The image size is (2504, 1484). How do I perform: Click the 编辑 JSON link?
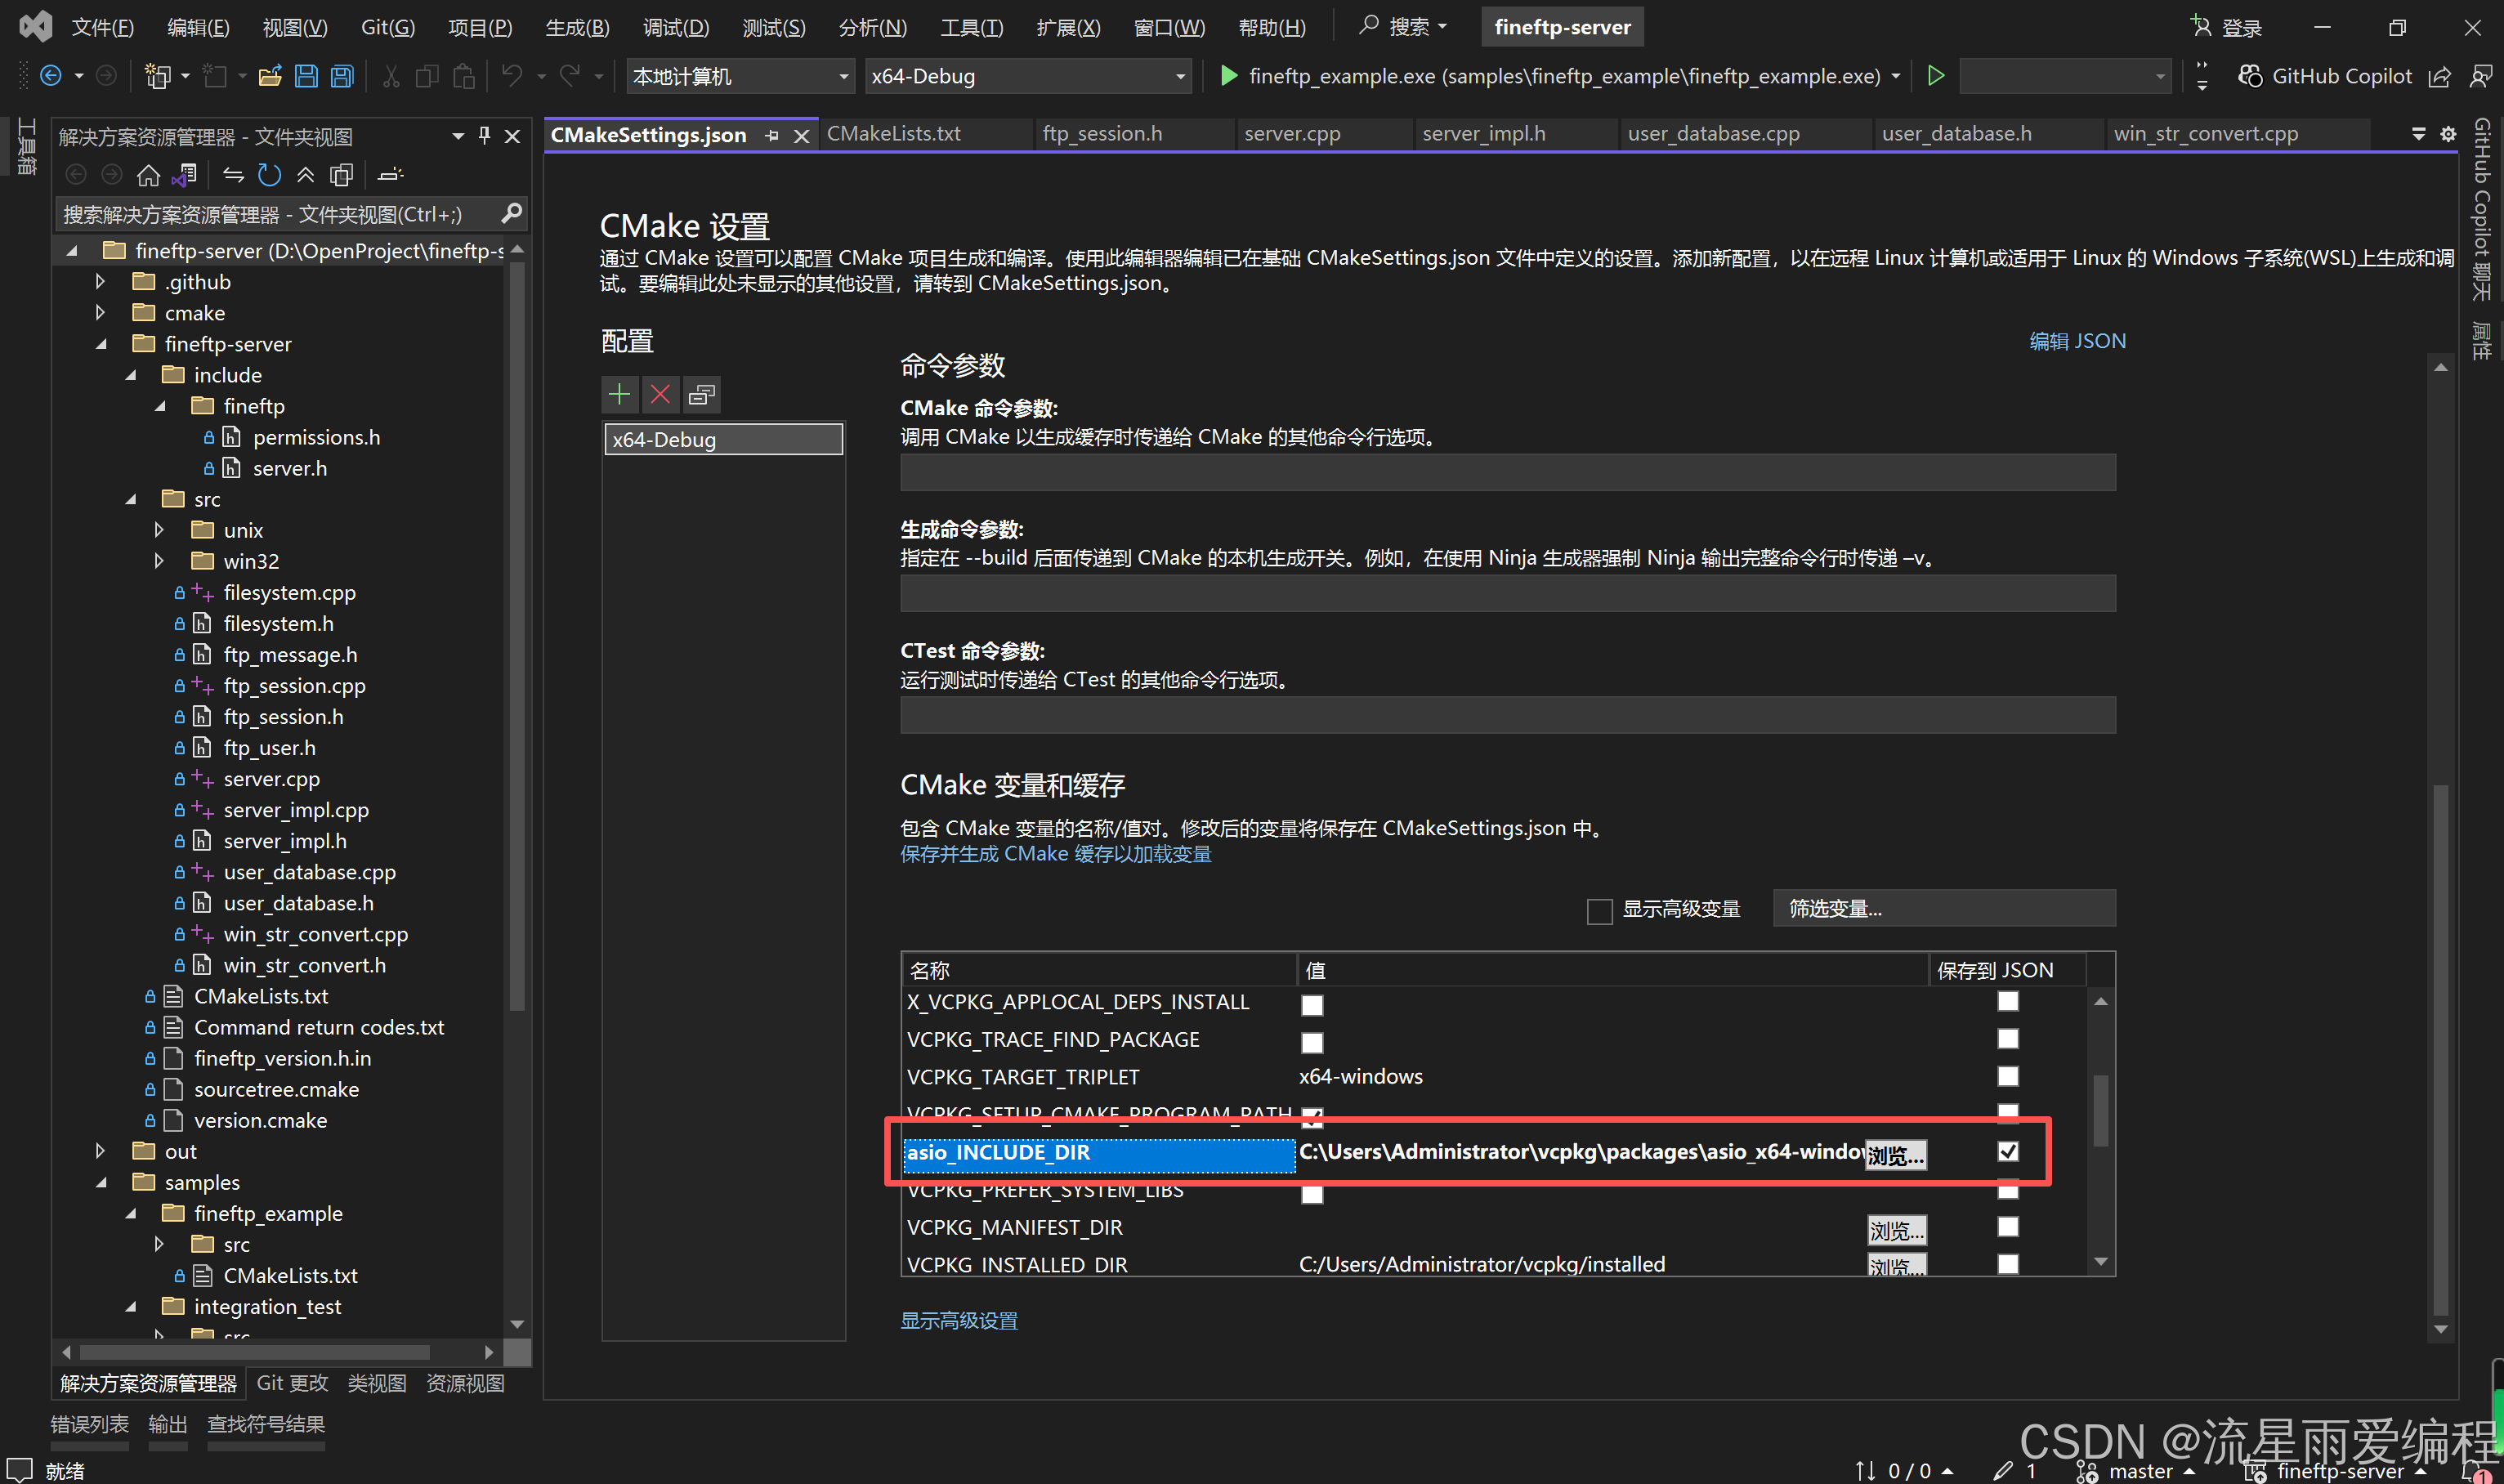click(2077, 341)
